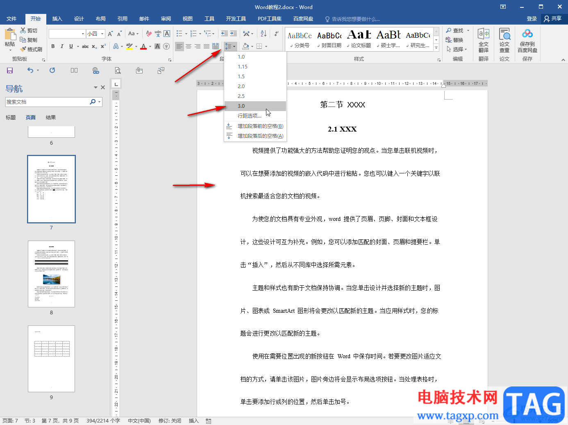The image size is (568, 425).
Task: Toggle right paragraph alignment
Action: tap(198, 46)
